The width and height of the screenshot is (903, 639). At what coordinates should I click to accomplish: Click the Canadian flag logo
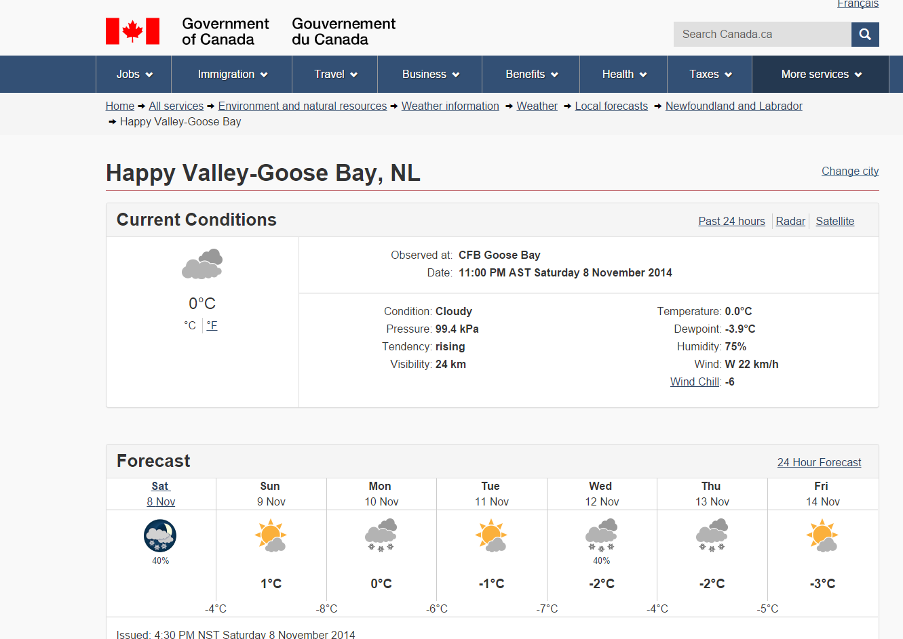click(133, 32)
